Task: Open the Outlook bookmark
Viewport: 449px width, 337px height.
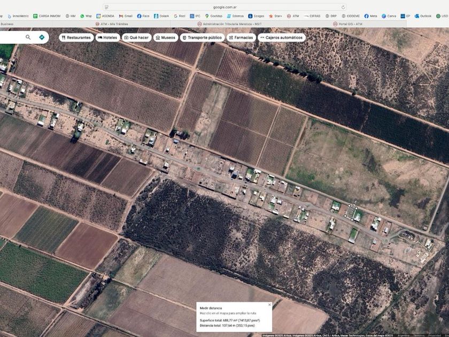Action: click(423, 16)
